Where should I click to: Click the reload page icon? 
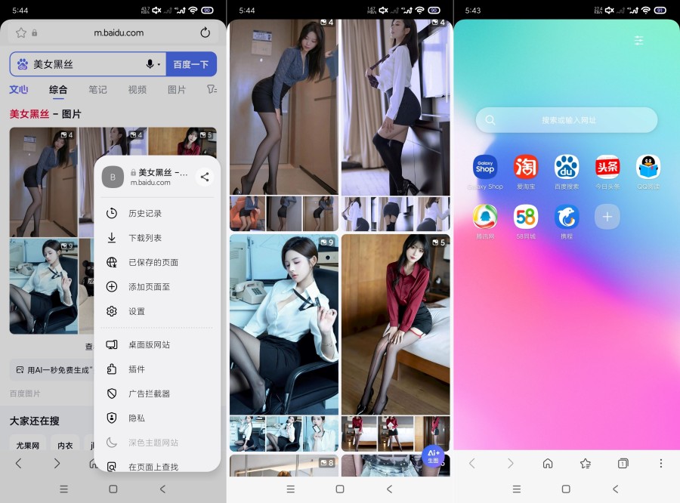(205, 32)
